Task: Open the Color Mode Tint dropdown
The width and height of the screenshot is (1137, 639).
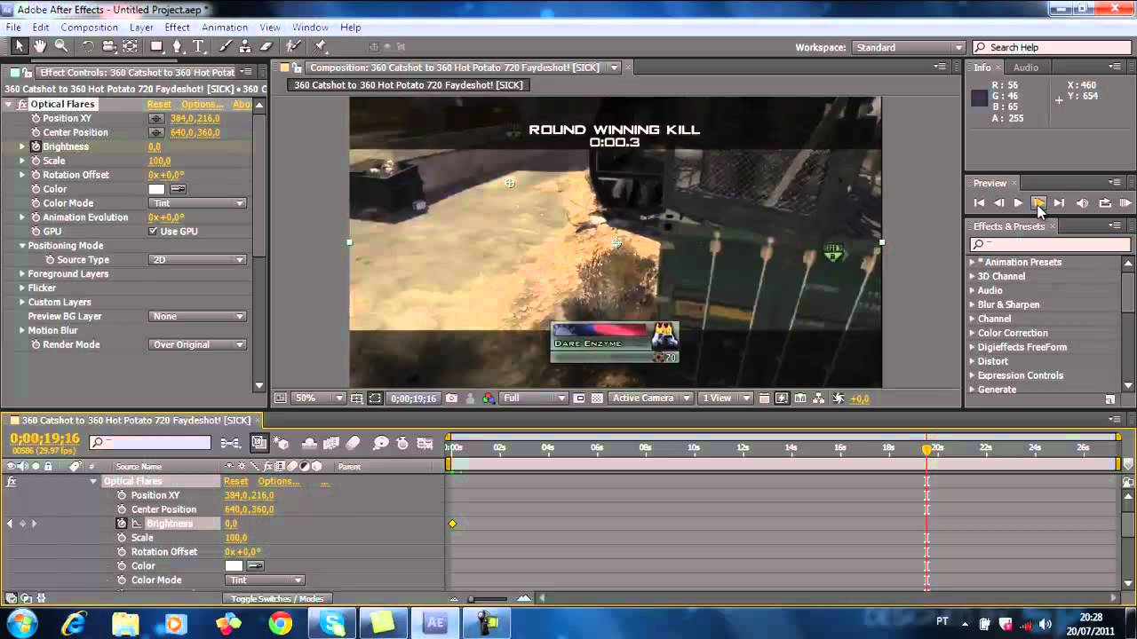Action: [197, 203]
